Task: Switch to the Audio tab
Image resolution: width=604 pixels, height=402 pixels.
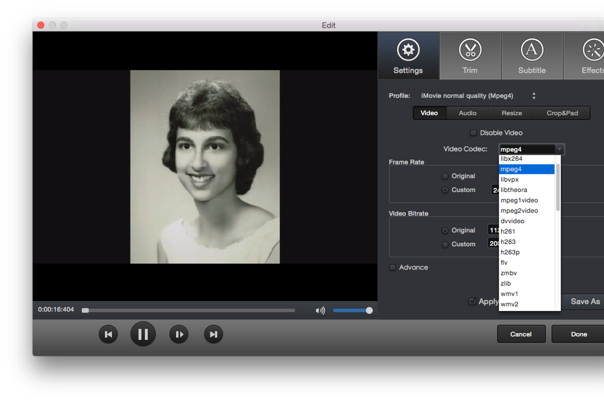Action: (x=468, y=113)
